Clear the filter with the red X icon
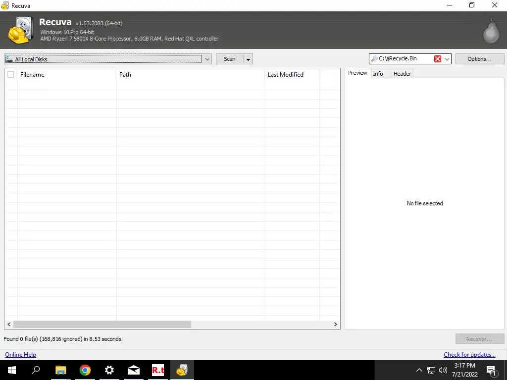This screenshot has height=380, width=507. (x=438, y=59)
